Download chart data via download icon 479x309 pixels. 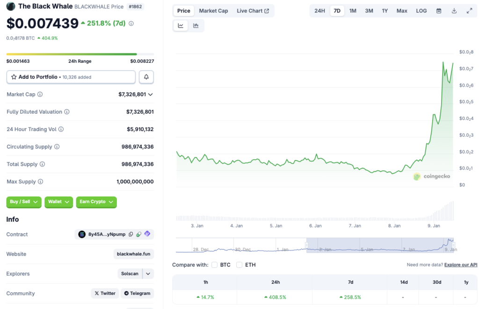pyautogui.click(x=454, y=11)
